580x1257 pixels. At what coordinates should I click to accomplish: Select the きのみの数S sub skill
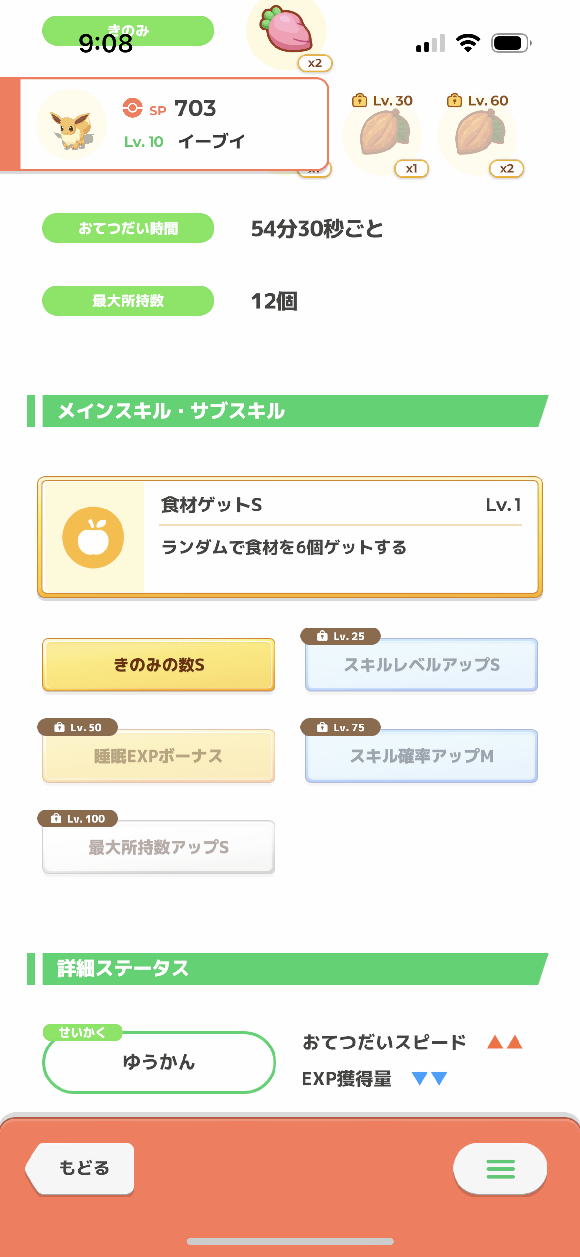(x=158, y=664)
